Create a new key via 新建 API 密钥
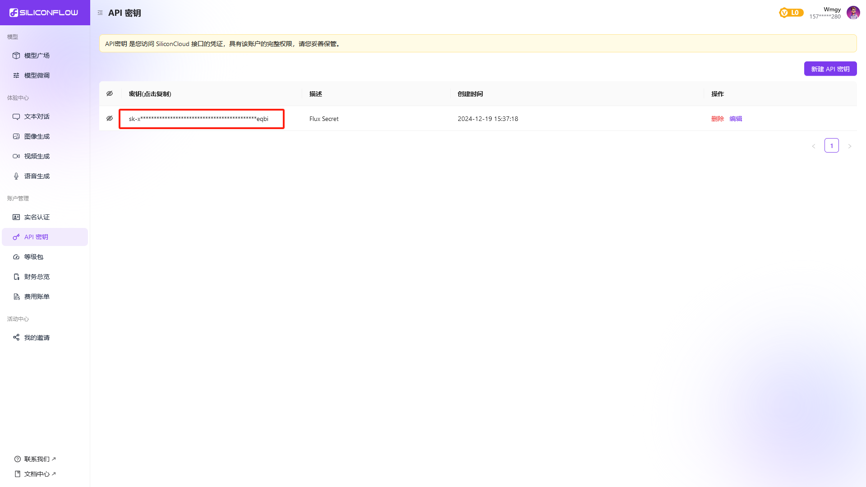The width and height of the screenshot is (866, 487). pyautogui.click(x=830, y=69)
